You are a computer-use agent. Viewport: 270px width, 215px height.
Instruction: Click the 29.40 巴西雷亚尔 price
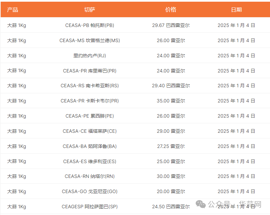pos(171,86)
